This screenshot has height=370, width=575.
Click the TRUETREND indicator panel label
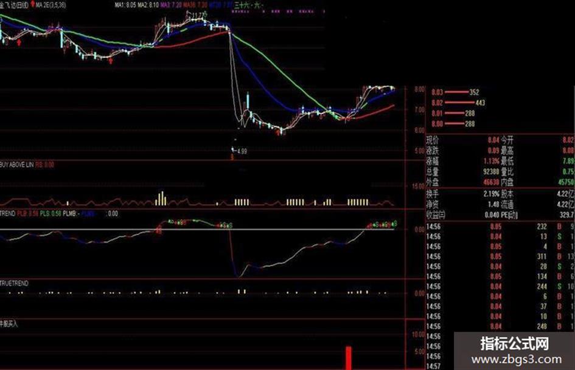coord(15,283)
